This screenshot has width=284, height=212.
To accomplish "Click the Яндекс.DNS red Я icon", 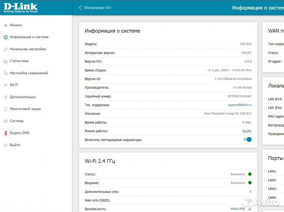I will pyautogui.click(x=6, y=133).
